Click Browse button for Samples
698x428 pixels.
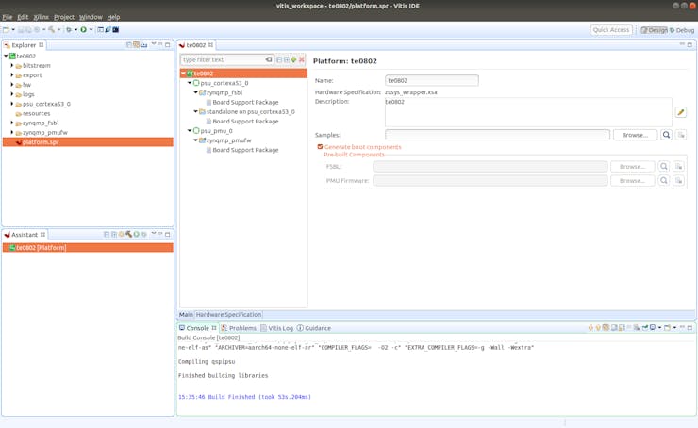(635, 135)
